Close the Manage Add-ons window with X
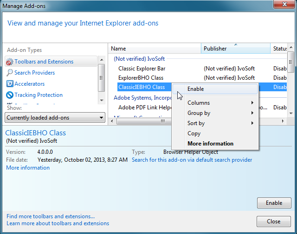Viewport: 297px width, 234px height. pyautogui.click(x=284, y=4)
